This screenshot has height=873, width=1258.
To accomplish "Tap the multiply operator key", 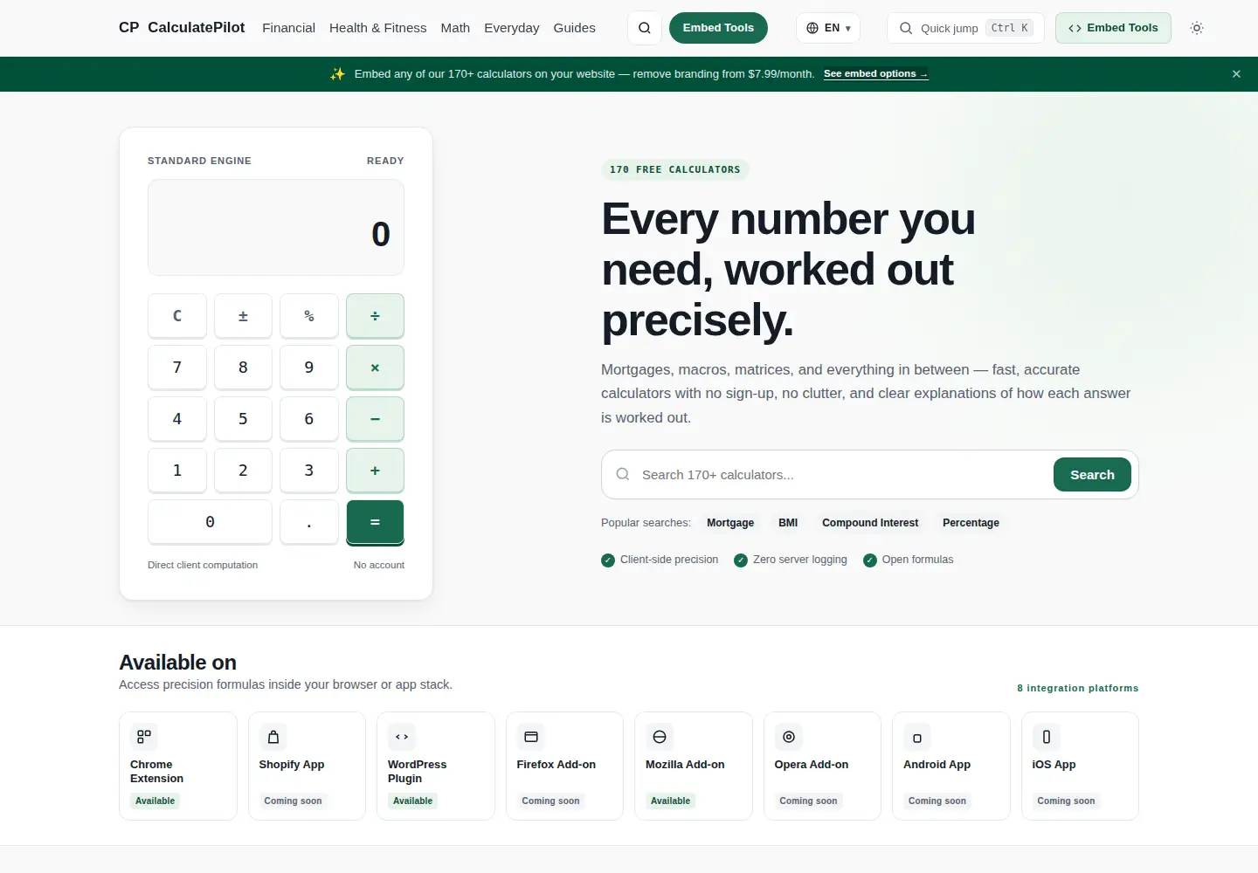I will (375, 368).
